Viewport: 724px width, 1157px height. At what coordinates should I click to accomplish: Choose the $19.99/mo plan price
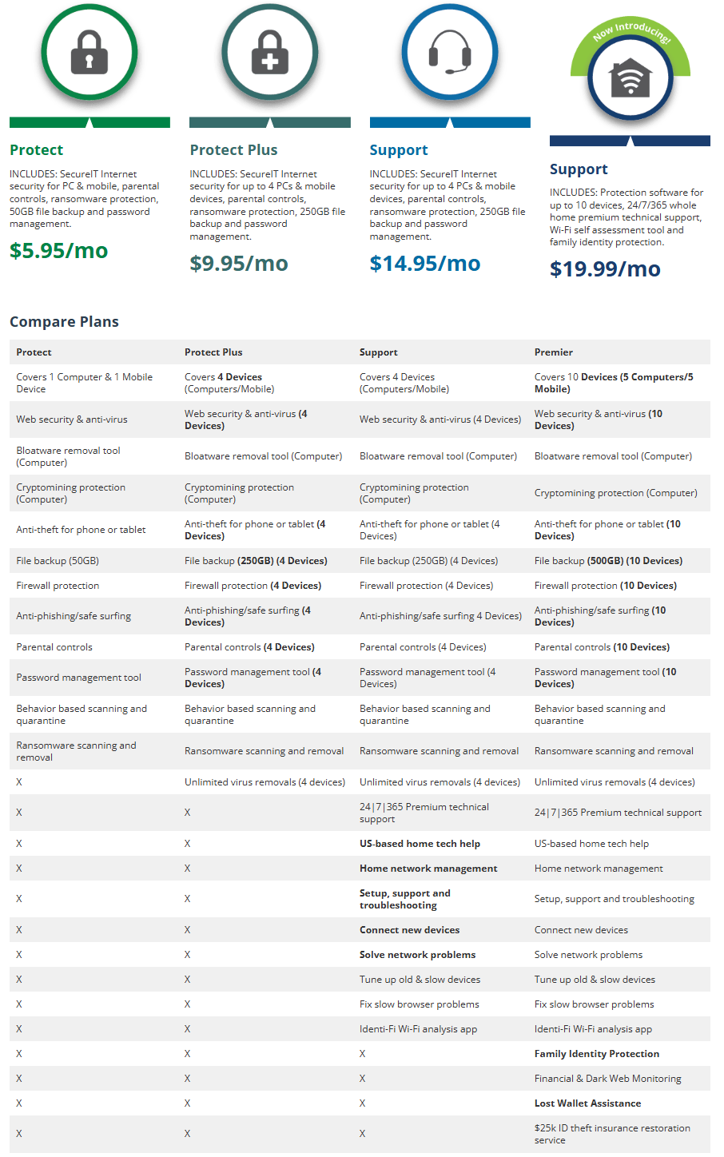(x=605, y=269)
